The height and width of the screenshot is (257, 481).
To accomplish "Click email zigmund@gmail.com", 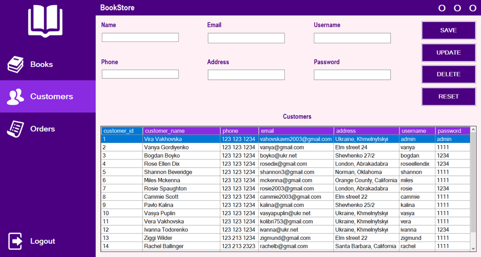I will pos(285,238).
